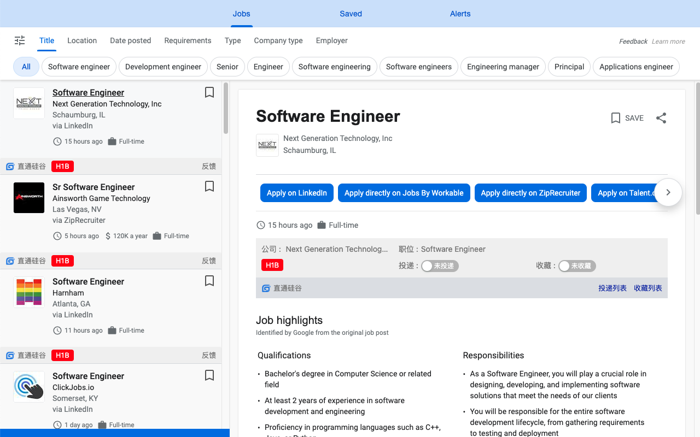Open the Location filter

(82, 40)
